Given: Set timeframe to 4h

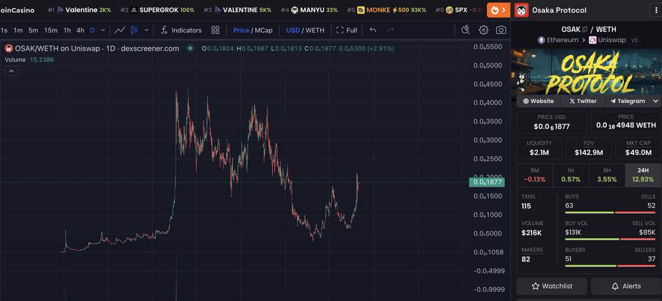Looking at the screenshot, I should [x=81, y=30].
